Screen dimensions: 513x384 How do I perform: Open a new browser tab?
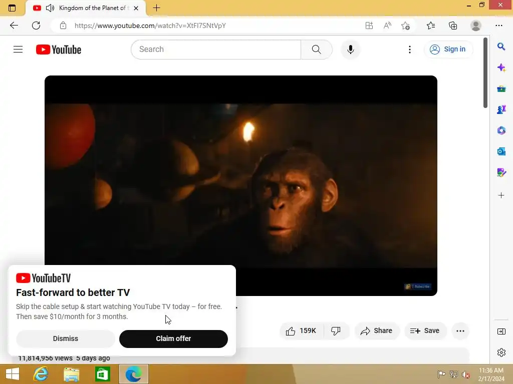click(x=157, y=8)
